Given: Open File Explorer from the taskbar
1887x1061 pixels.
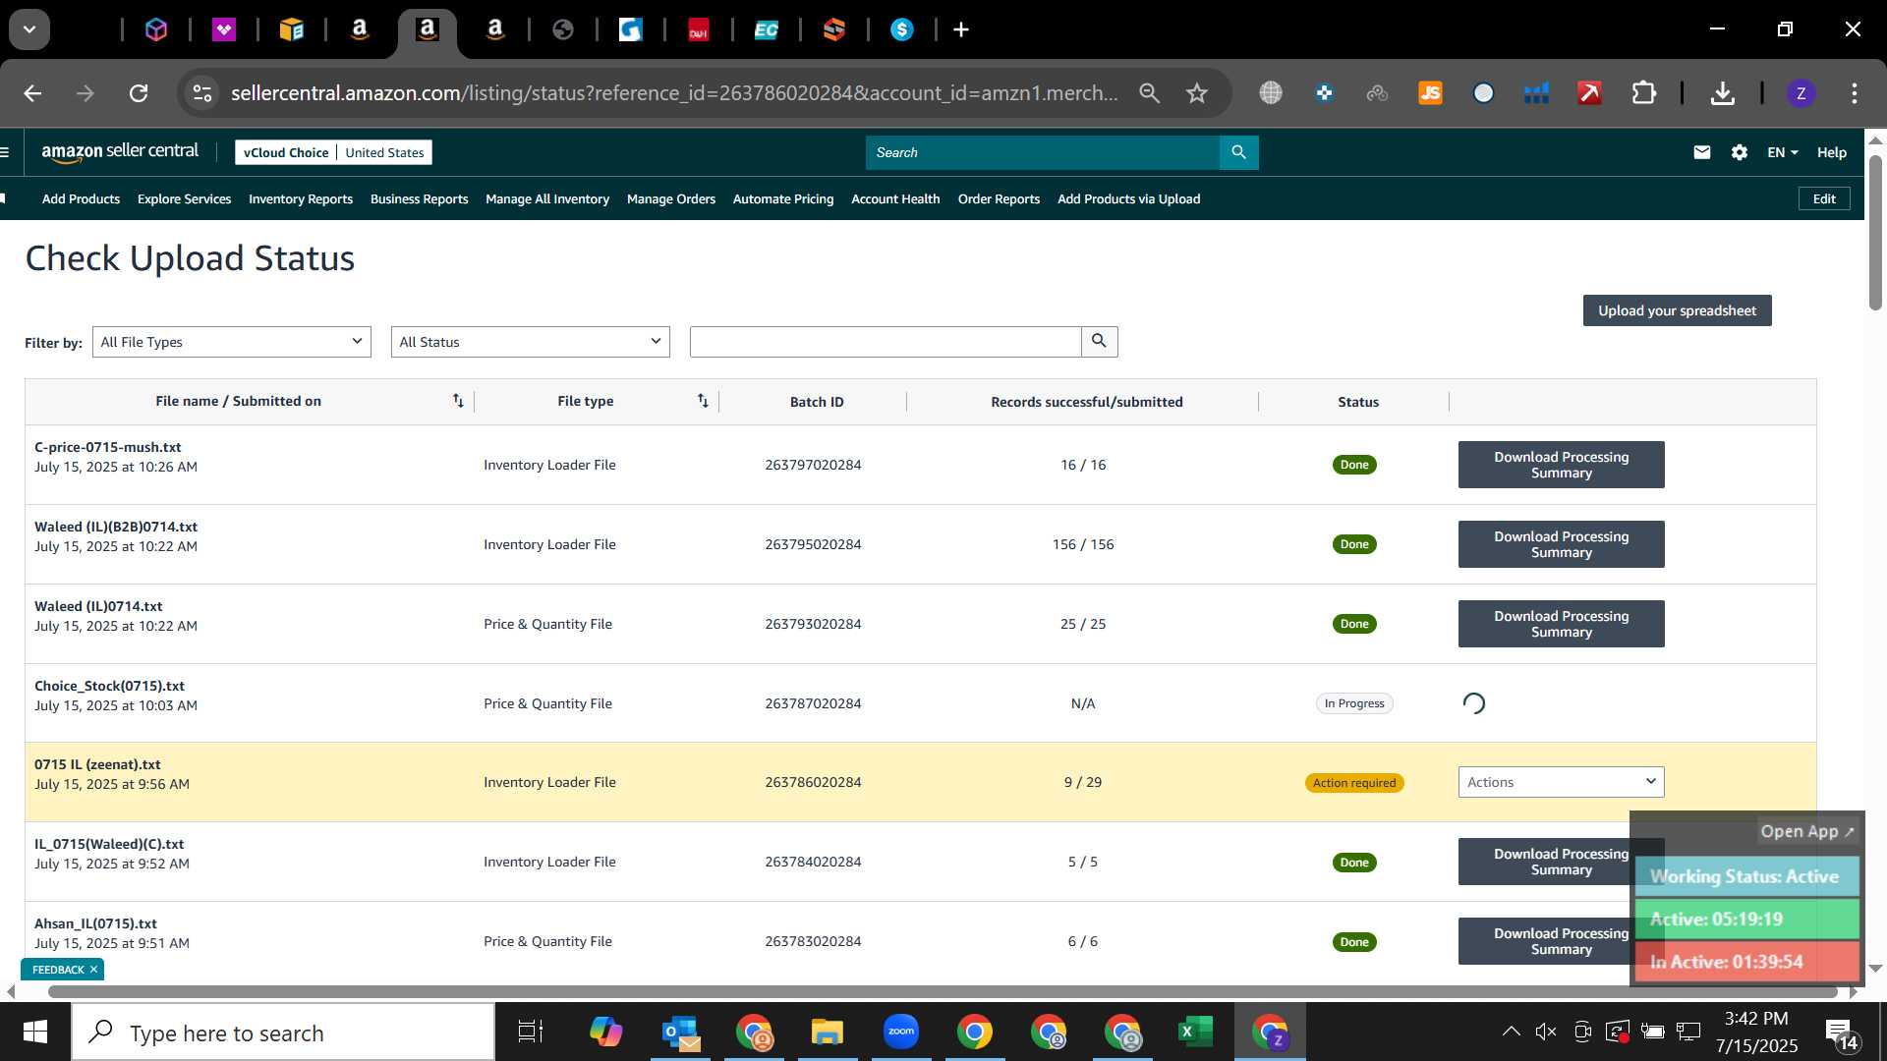Looking at the screenshot, I should point(828,1033).
